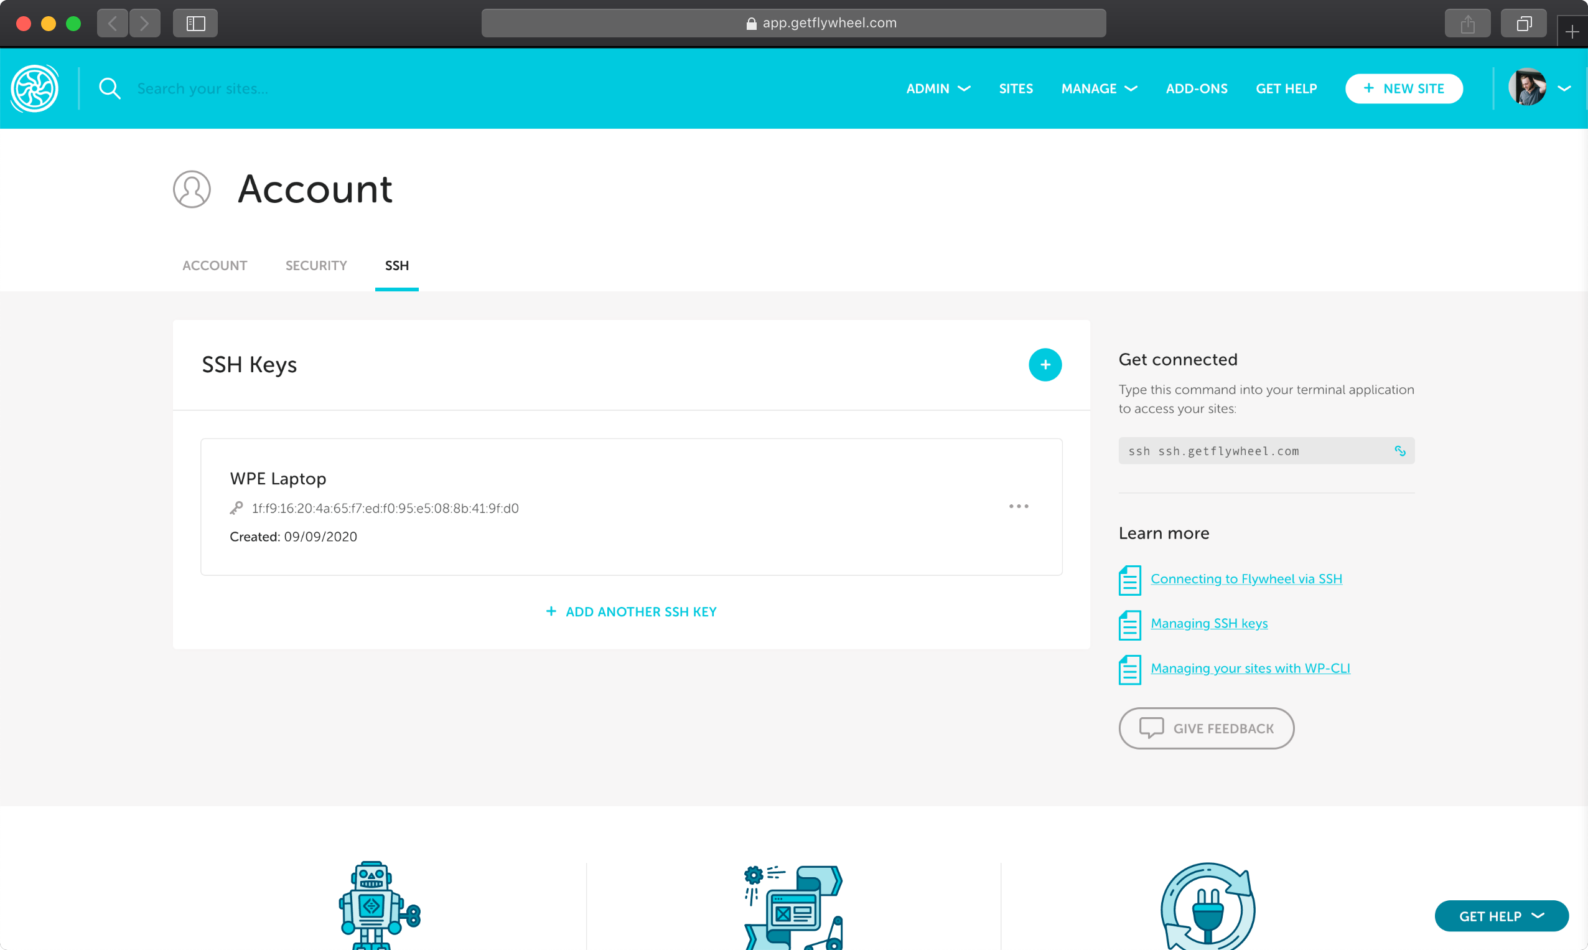
Task: Click the Get connected heading
Action: click(x=1178, y=359)
